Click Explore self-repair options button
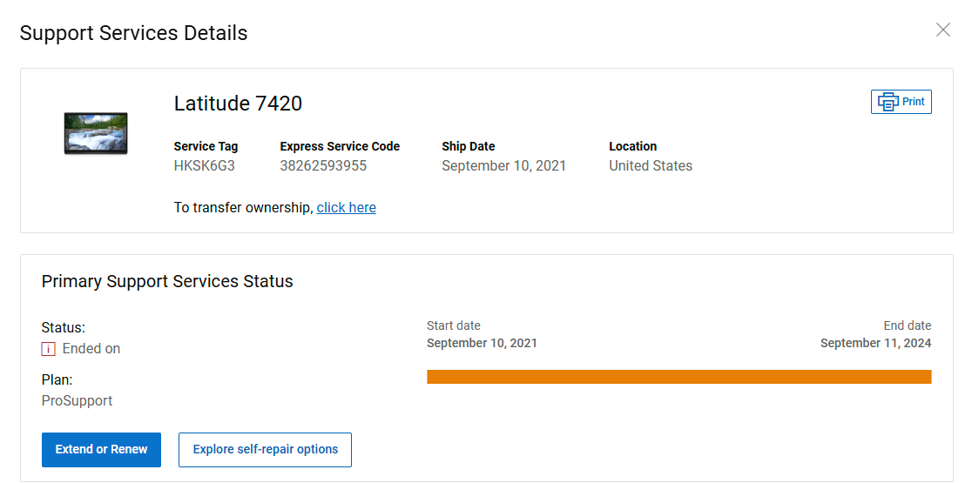Viewport: 972px width, 483px height. pos(266,450)
